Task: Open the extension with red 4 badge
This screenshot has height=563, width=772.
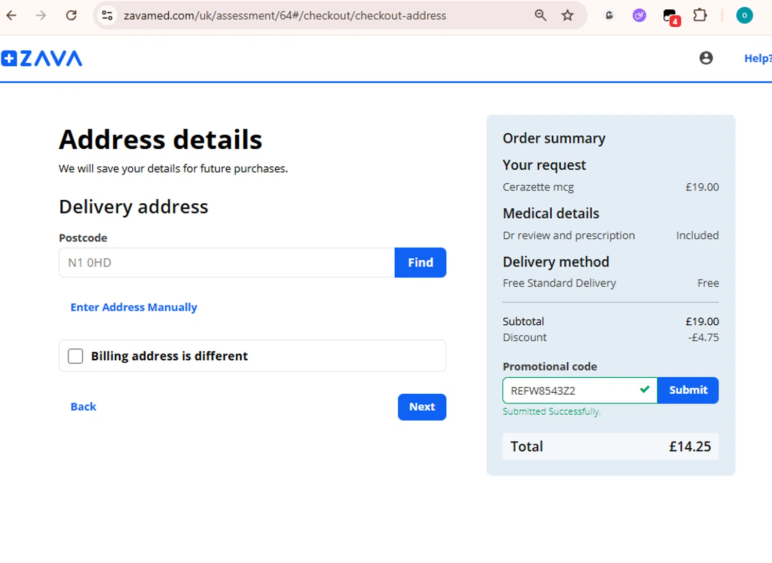Action: click(671, 16)
